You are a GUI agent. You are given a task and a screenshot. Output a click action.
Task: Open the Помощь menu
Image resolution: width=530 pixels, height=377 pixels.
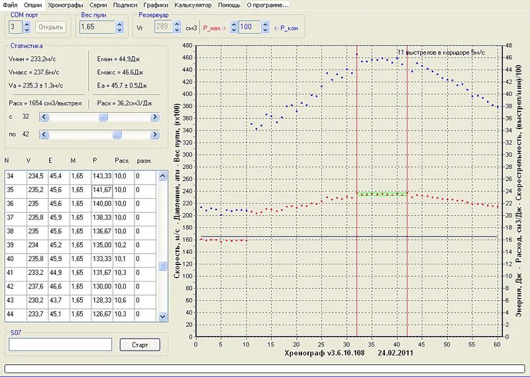(x=229, y=5)
